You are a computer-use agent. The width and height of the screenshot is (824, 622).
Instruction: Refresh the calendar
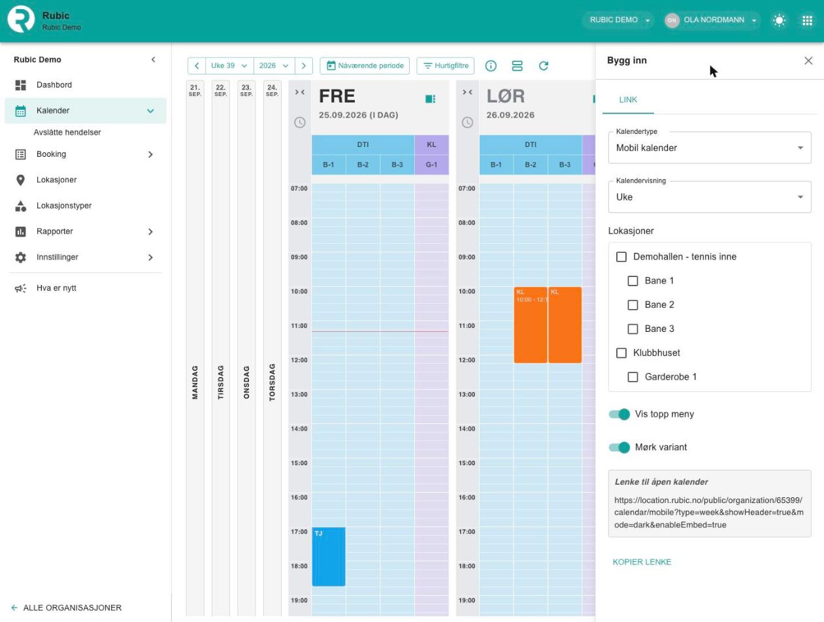543,66
